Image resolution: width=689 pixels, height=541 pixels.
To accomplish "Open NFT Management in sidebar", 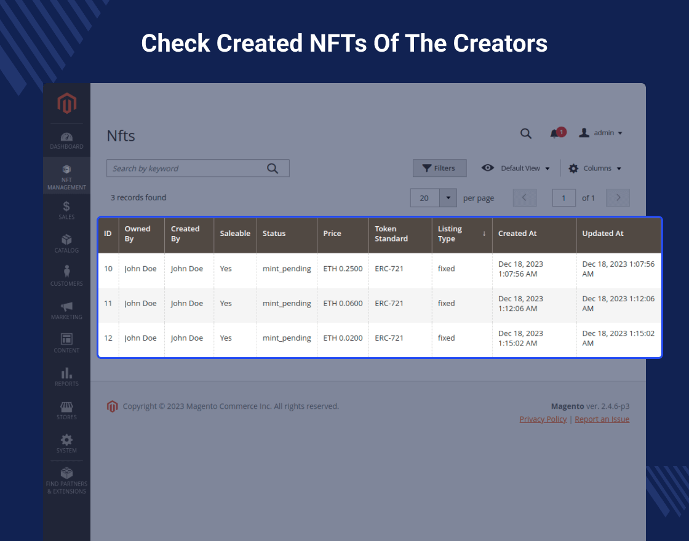I will coord(66,176).
